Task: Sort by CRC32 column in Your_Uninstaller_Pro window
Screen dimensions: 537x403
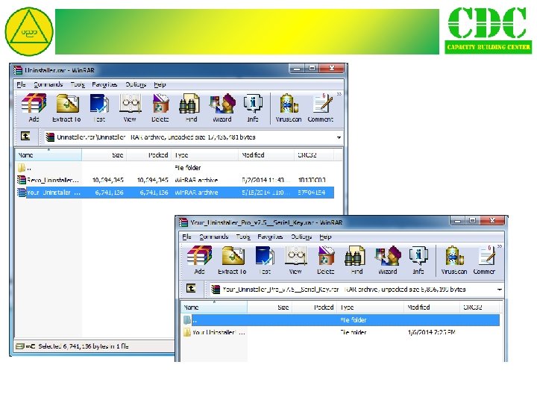Action: (480, 307)
